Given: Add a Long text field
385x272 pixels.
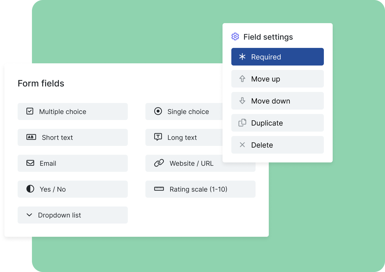Looking at the screenshot, I should tap(184, 137).
